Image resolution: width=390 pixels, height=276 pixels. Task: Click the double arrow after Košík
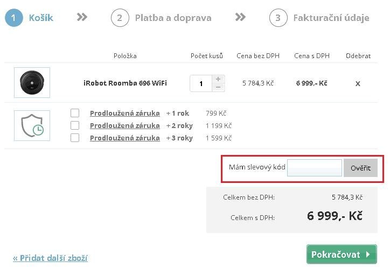tap(82, 17)
